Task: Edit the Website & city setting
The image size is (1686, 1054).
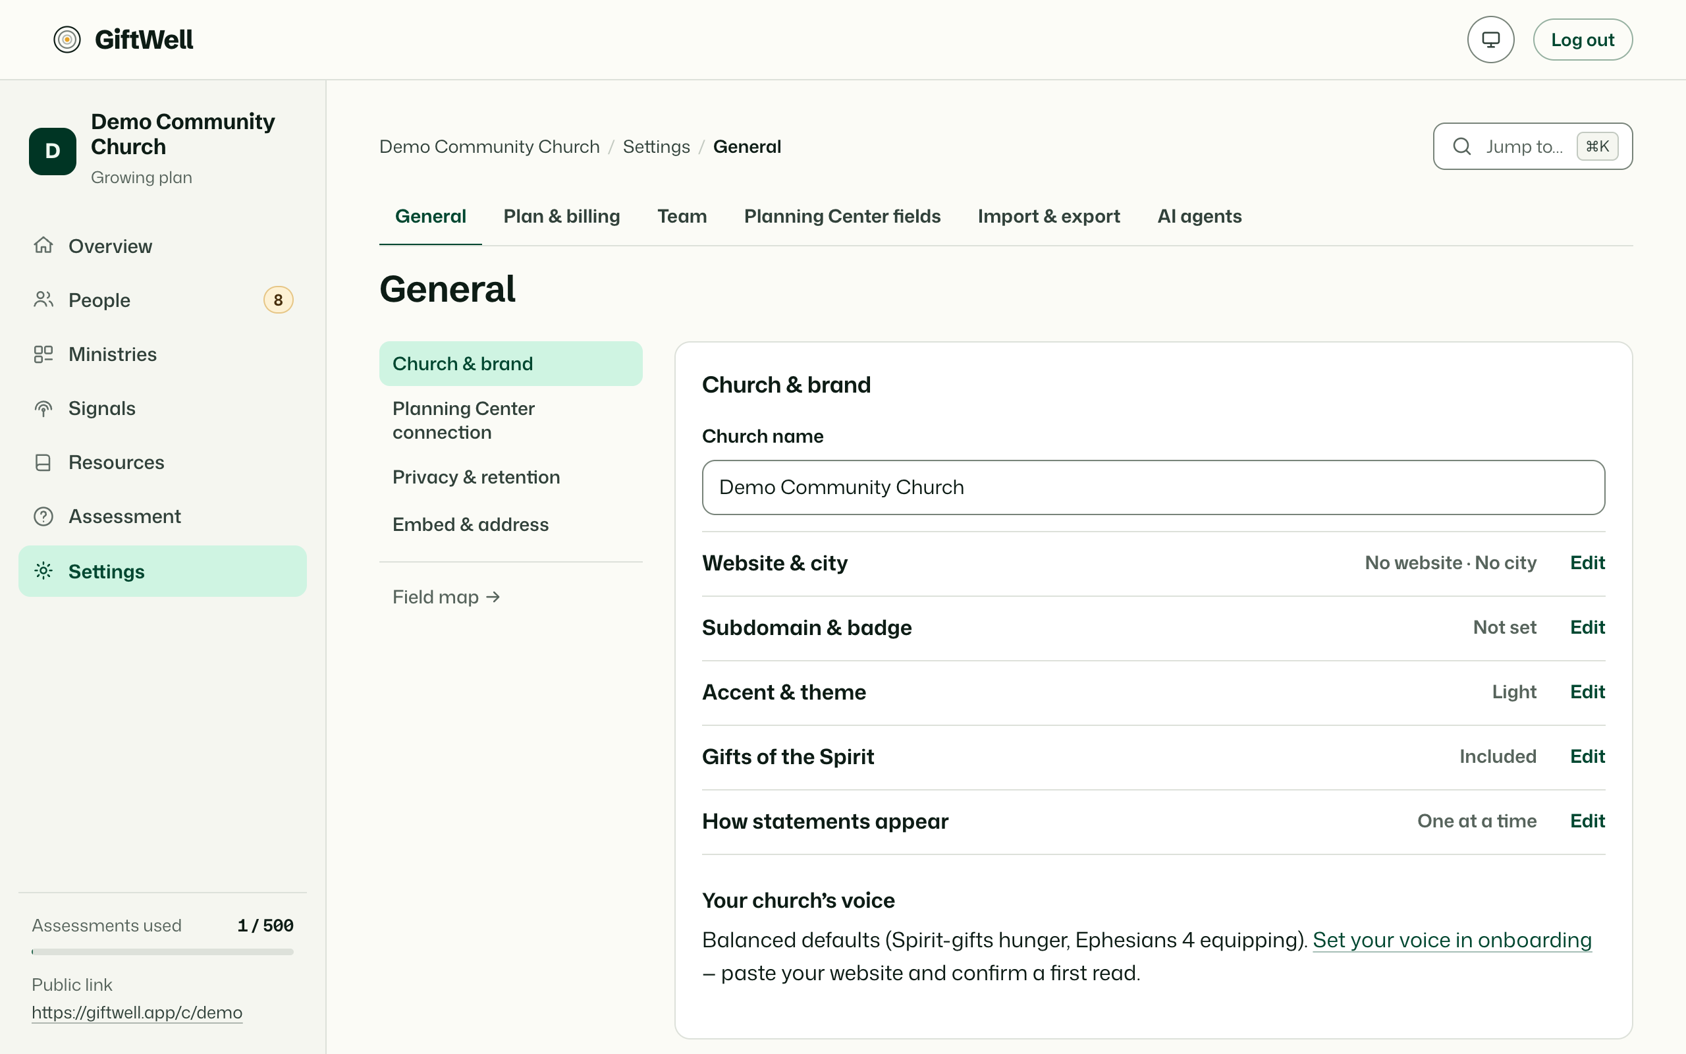Action: click(1587, 563)
